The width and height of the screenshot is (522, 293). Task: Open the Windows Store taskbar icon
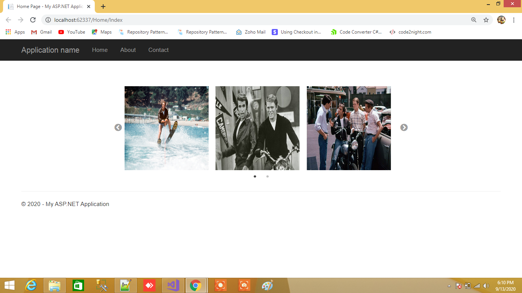78,285
